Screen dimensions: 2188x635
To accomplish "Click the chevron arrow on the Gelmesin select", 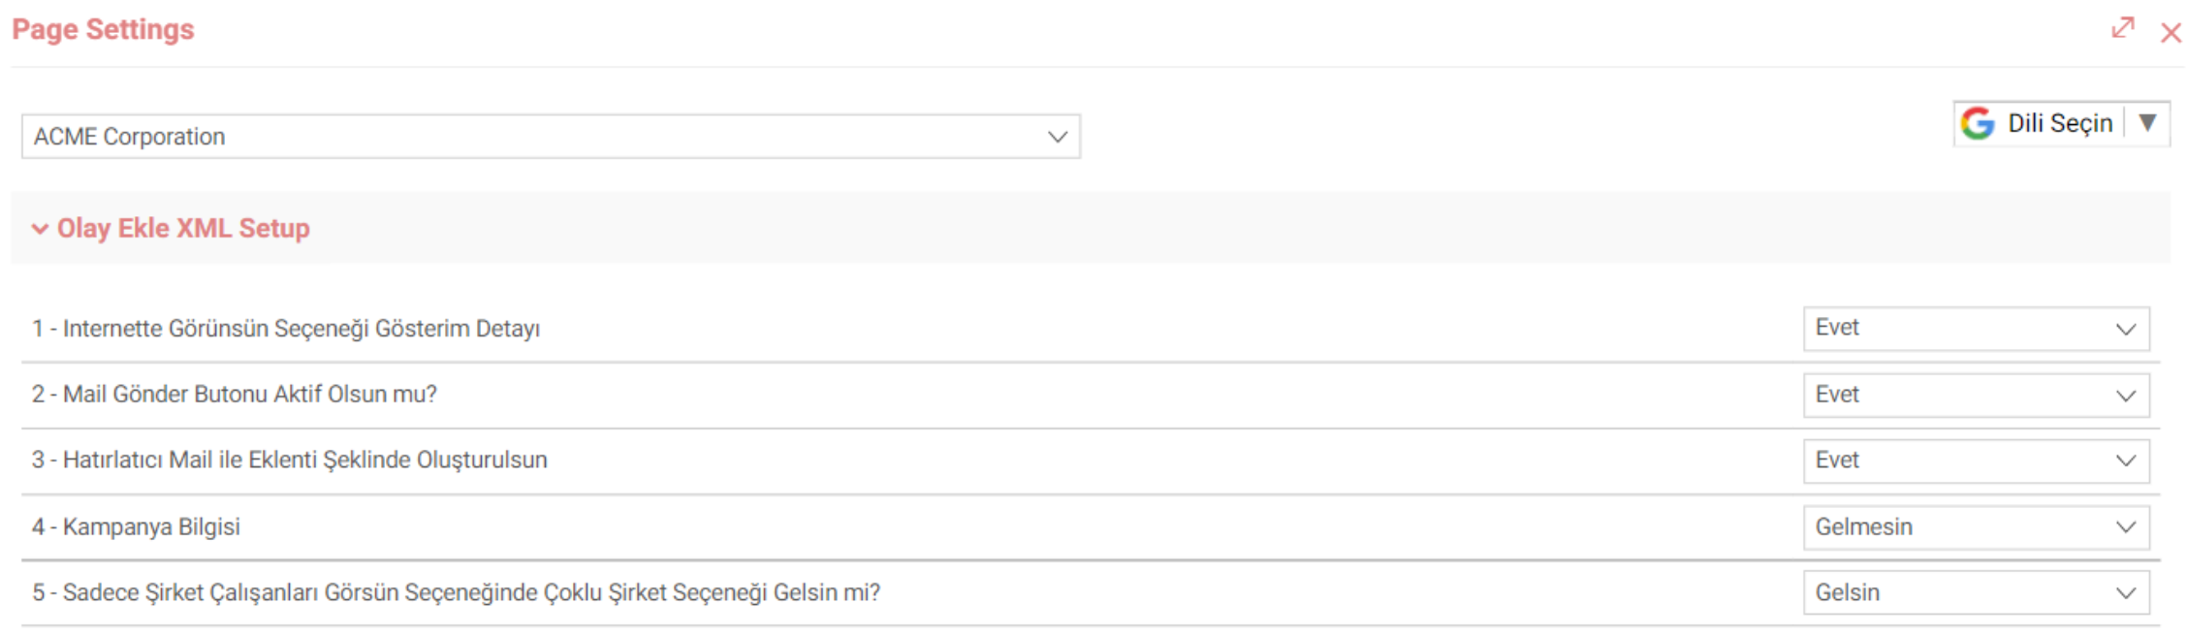I will pyautogui.click(x=2126, y=526).
